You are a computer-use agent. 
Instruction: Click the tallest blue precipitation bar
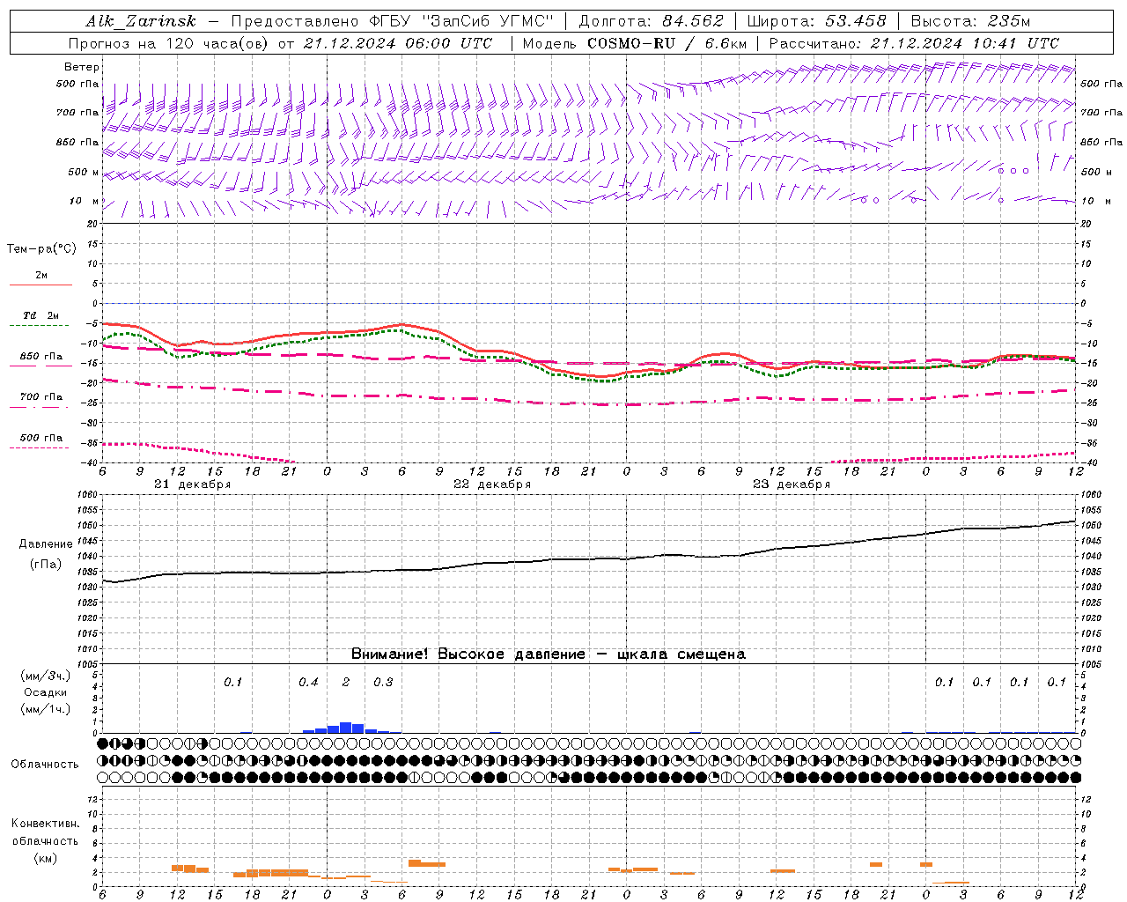346,728
